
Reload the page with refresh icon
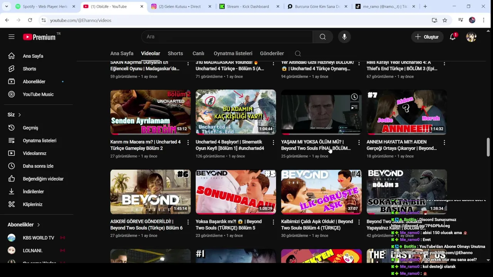coord(30,20)
